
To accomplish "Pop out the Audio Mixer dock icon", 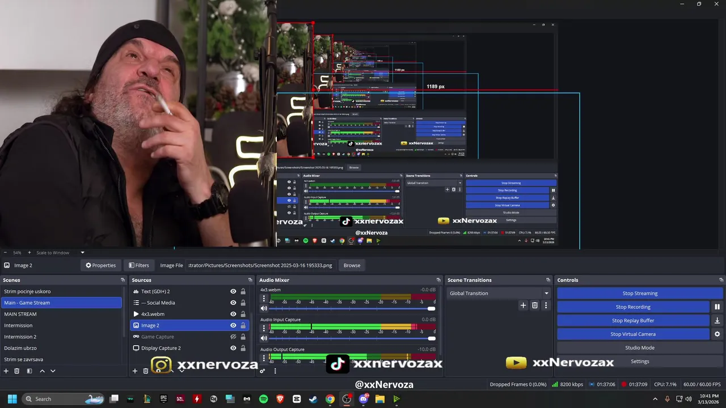I will 438,280.
